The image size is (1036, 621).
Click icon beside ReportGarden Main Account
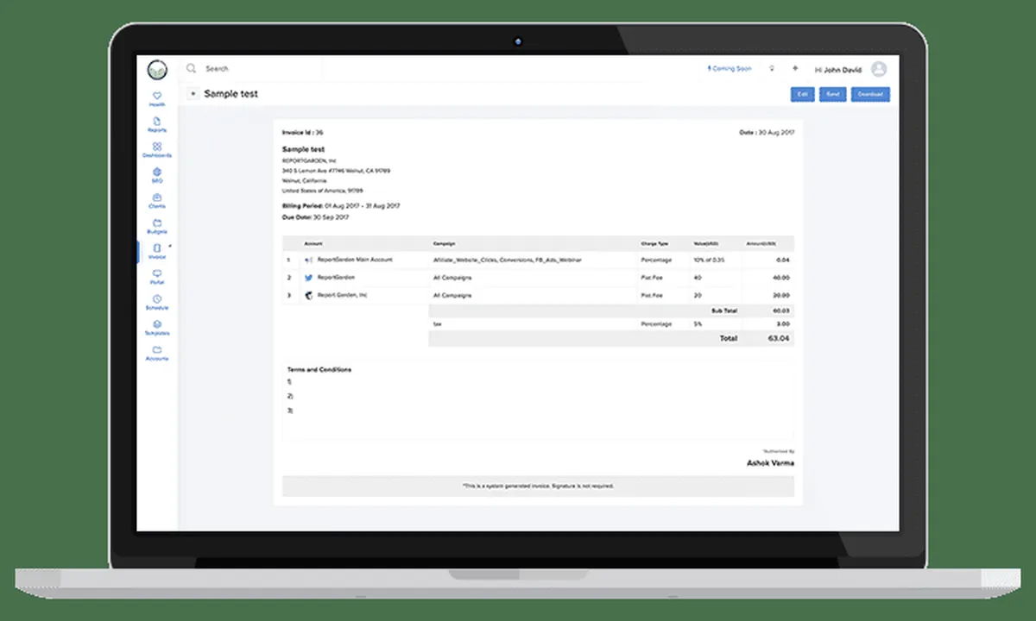308,260
